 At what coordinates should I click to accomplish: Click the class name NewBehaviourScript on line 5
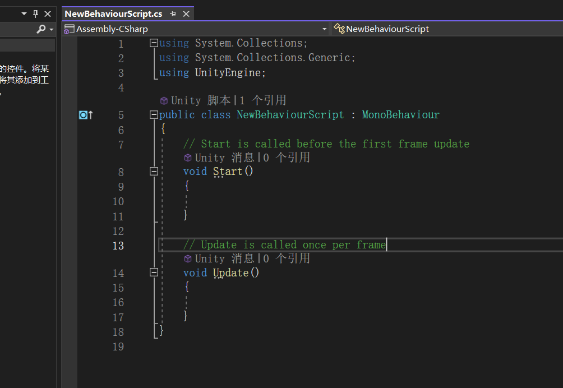[290, 115]
